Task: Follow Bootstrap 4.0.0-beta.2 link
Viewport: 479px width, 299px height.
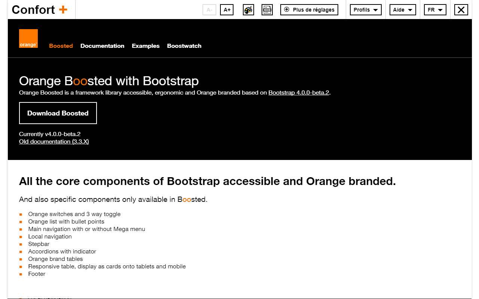Action: pos(299,93)
